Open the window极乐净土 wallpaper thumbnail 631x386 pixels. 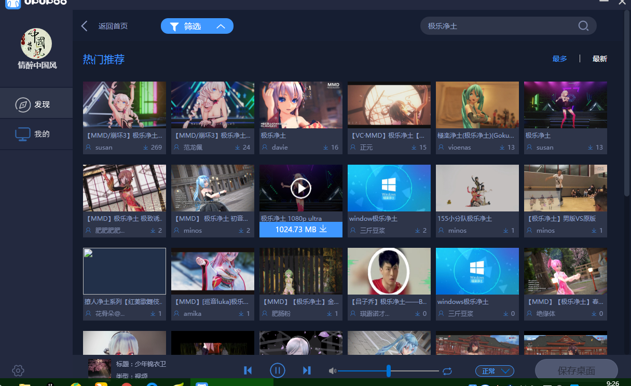[x=389, y=188]
